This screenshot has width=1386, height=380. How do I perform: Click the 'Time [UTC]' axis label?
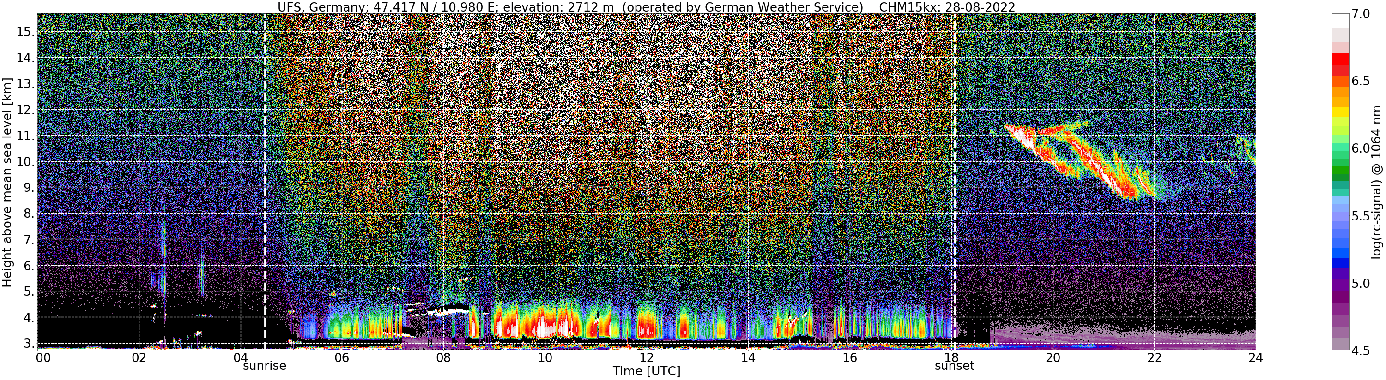coord(647,371)
